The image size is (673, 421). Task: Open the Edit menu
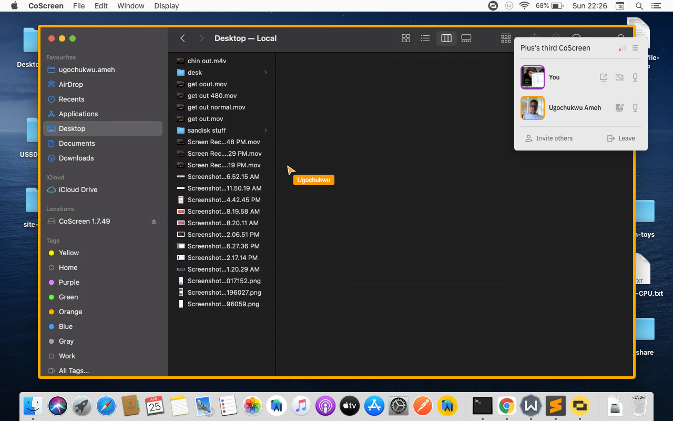coord(101,6)
